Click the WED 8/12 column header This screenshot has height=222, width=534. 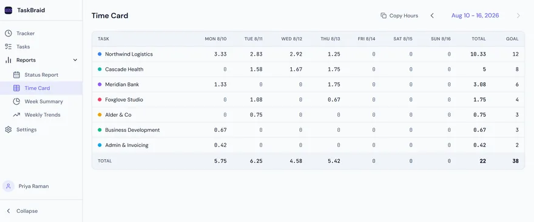pyautogui.click(x=292, y=39)
